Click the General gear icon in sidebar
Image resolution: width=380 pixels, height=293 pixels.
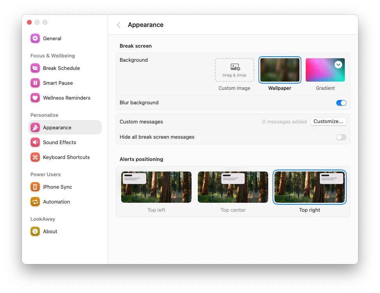point(35,38)
